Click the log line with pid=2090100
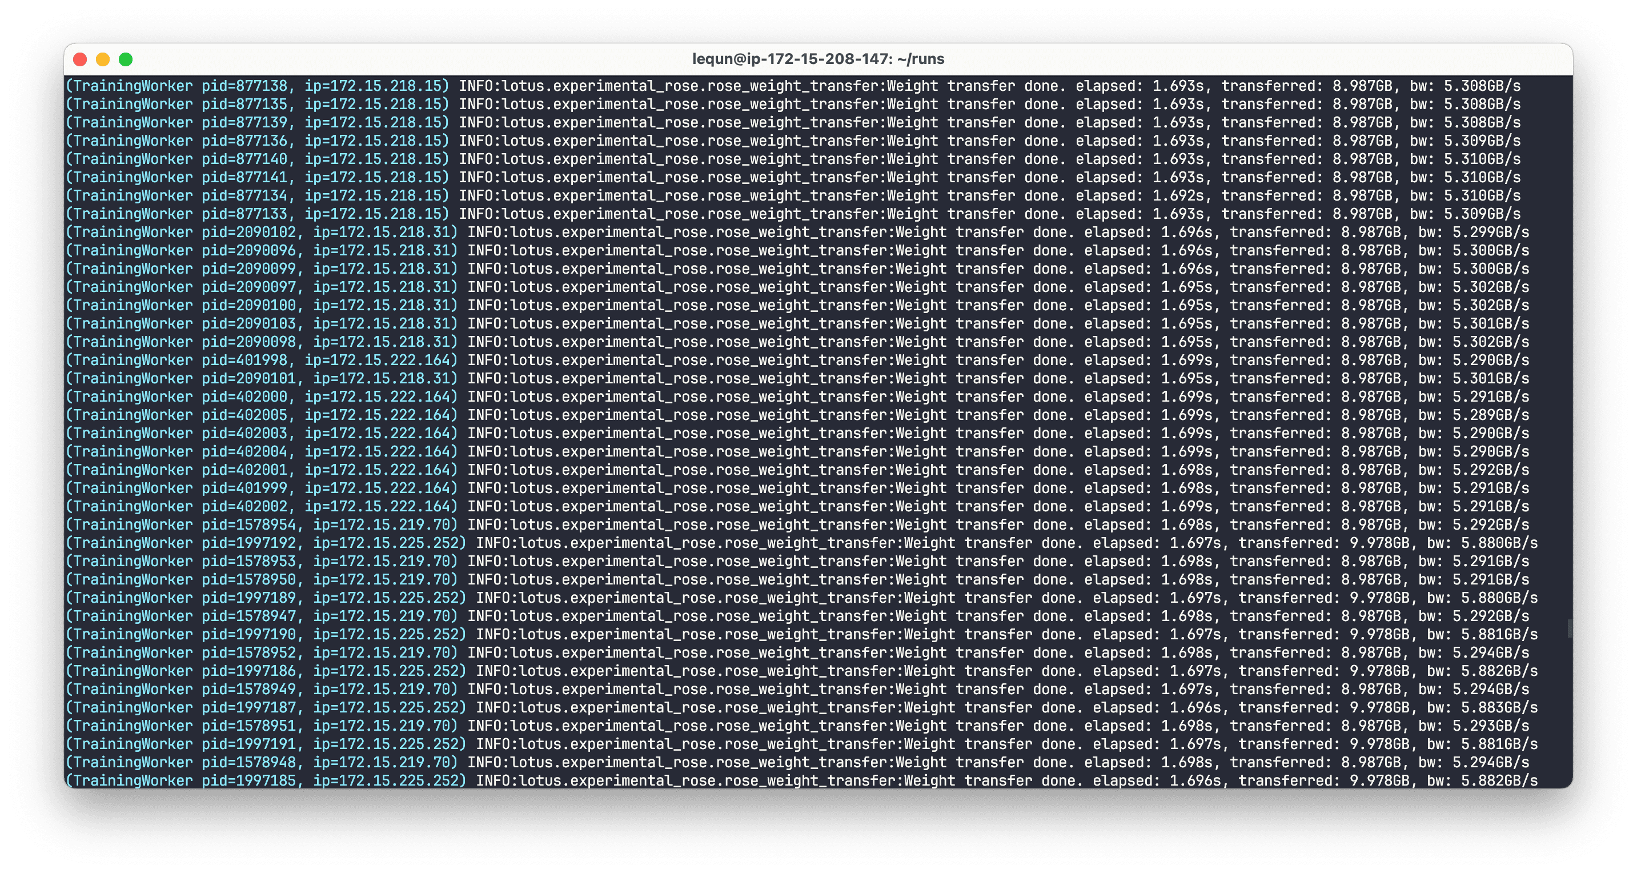1637x873 pixels. 797,306
